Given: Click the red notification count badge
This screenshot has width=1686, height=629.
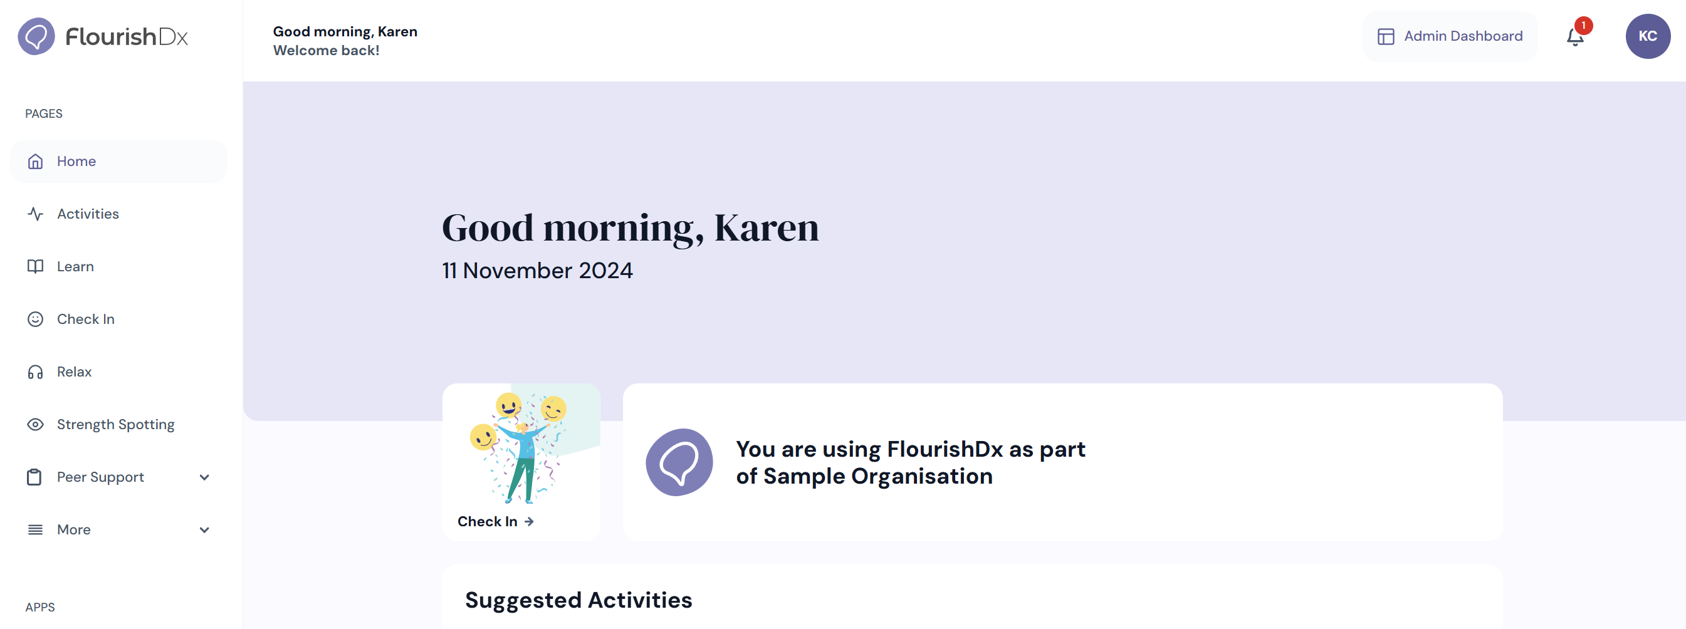Looking at the screenshot, I should point(1583,26).
